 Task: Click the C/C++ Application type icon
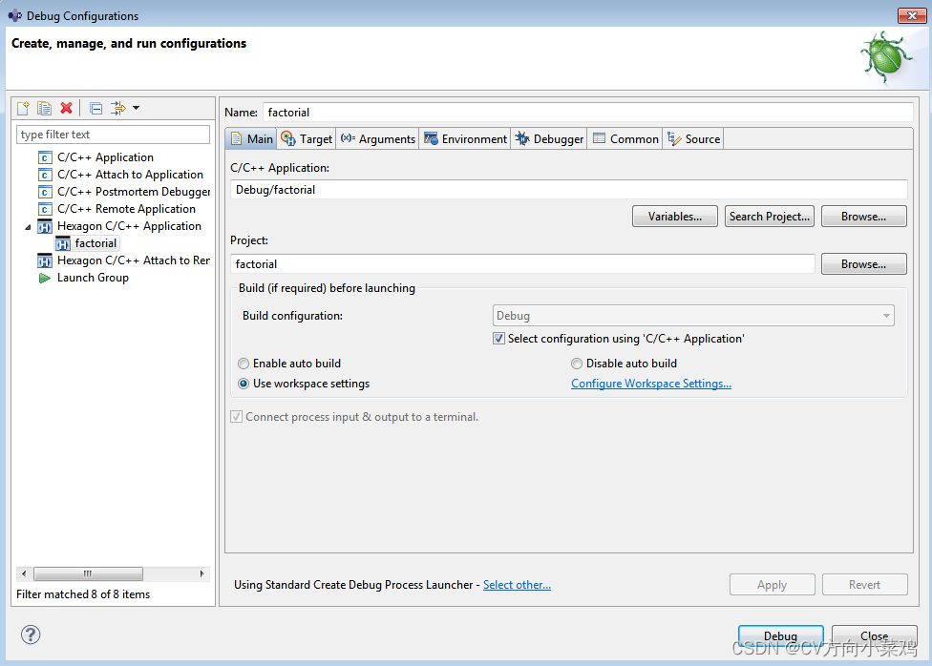coord(45,157)
